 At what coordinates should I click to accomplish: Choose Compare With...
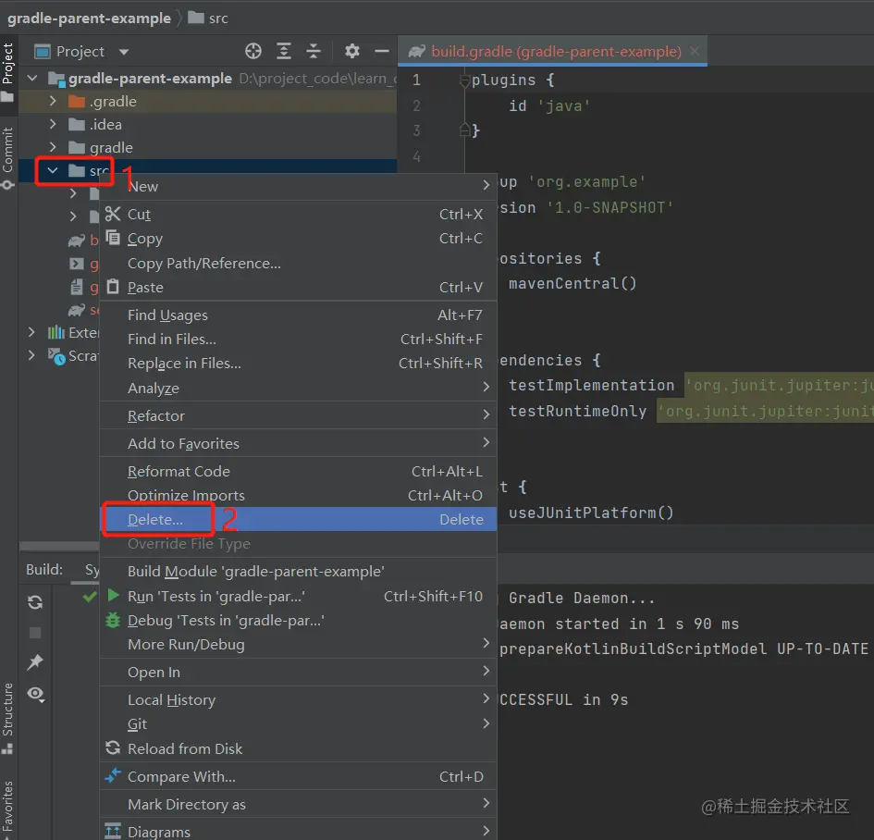tap(298, 776)
